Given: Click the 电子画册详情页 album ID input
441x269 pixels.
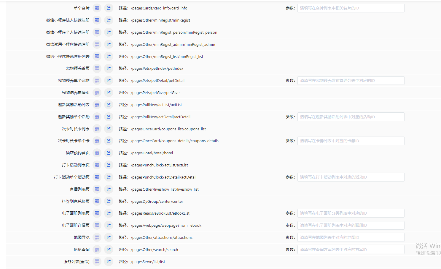Looking at the screenshot, I should pyautogui.click(x=351, y=226).
